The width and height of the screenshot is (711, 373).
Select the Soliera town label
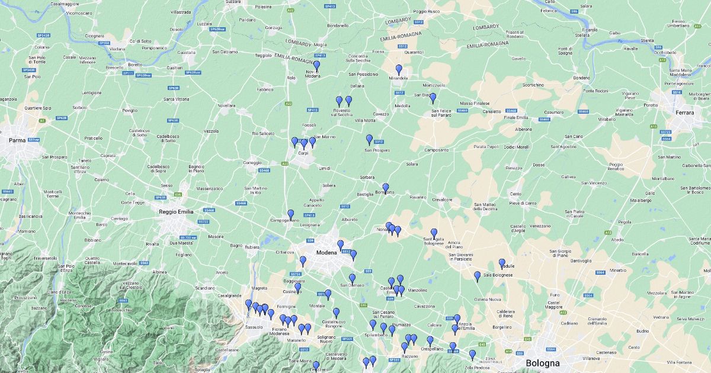[x=329, y=185]
